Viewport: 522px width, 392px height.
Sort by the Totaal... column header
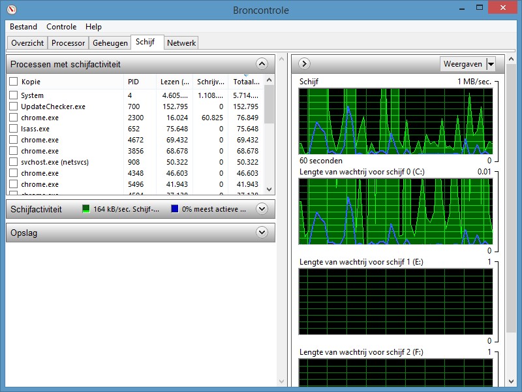[x=247, y=82]
